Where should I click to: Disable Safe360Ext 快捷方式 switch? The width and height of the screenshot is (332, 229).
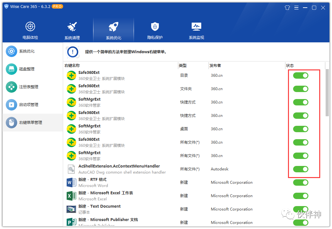tap(300, 115)
